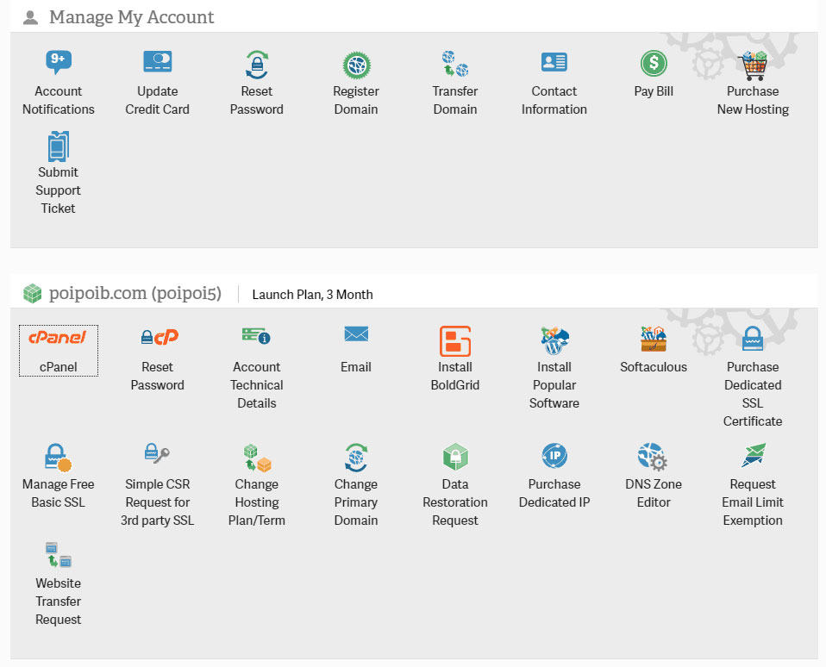Click the "Purchase Dedicated IP" text link
Viewport: 826px width, 667px height.
point(554,493)
